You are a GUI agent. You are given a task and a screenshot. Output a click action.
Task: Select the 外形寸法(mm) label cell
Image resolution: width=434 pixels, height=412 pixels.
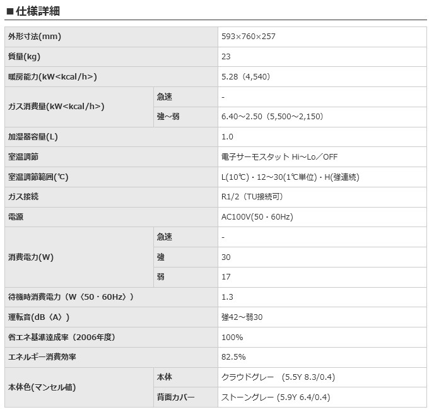point(111,37)
